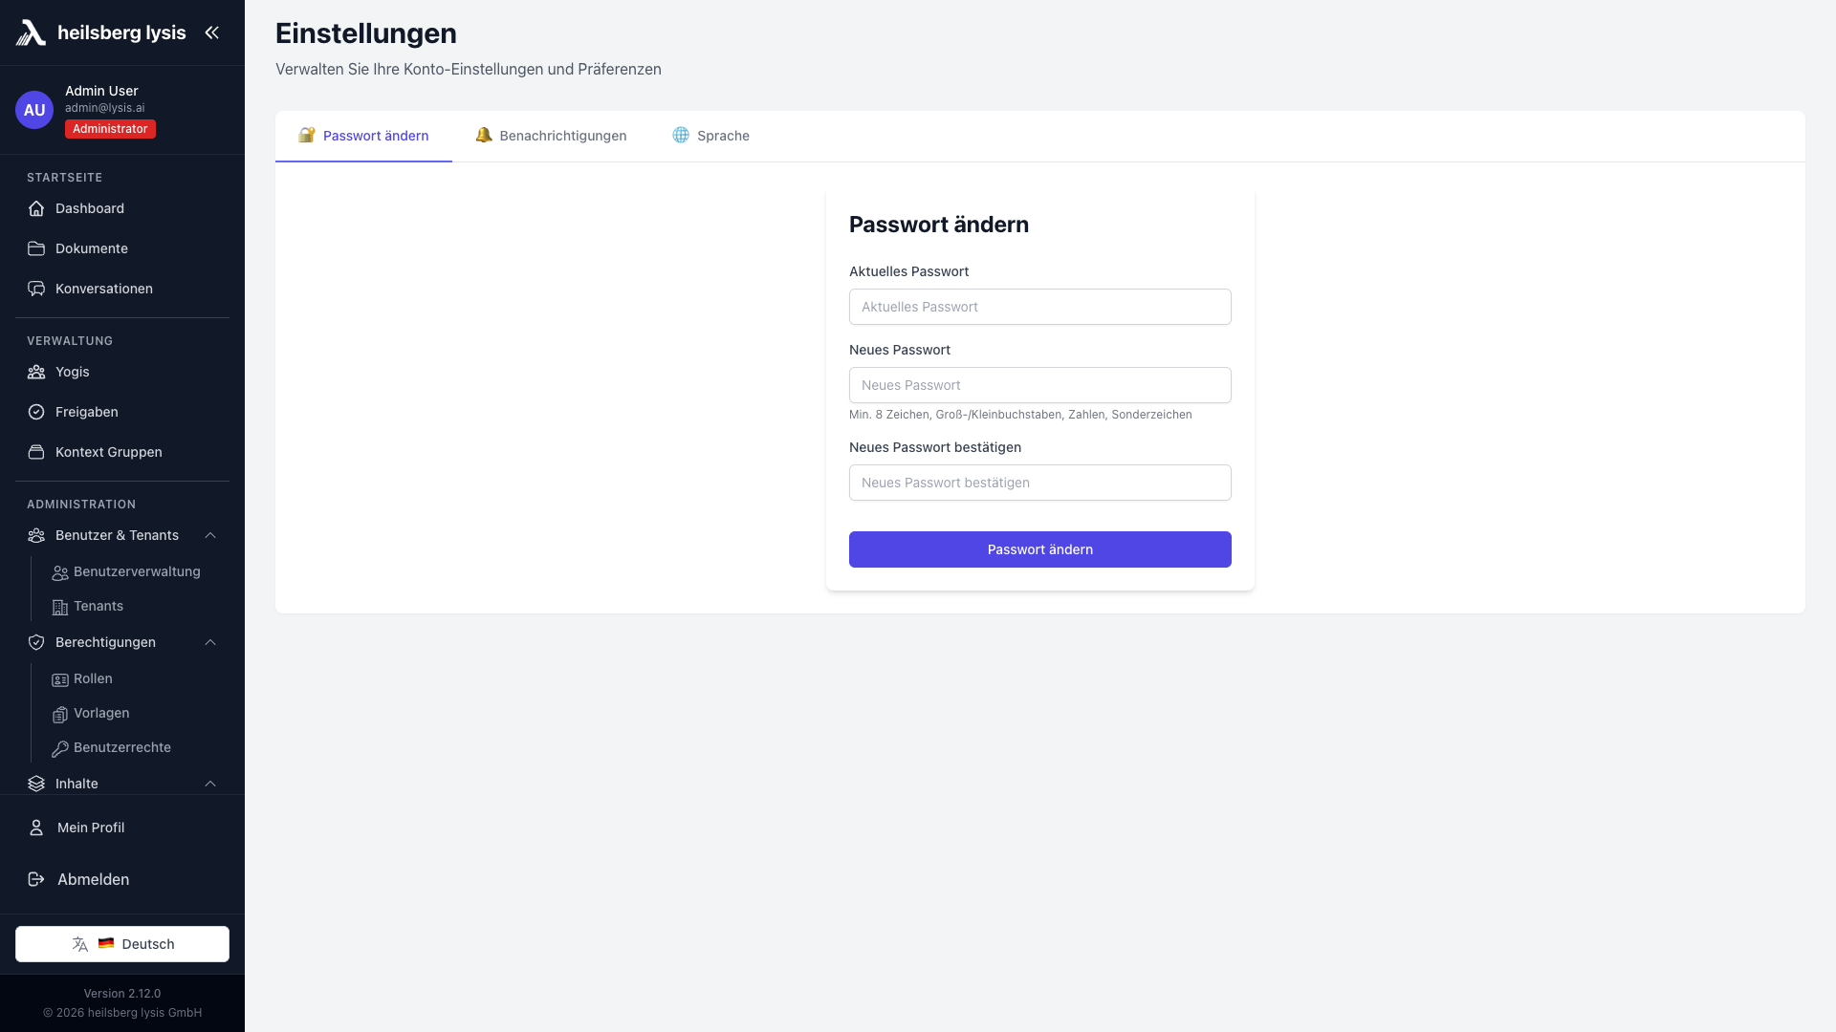The image size is (1836, 1032).
Task: Click the Mein Profil person icon
Action: pyautogui.click(x=36, y=828)
